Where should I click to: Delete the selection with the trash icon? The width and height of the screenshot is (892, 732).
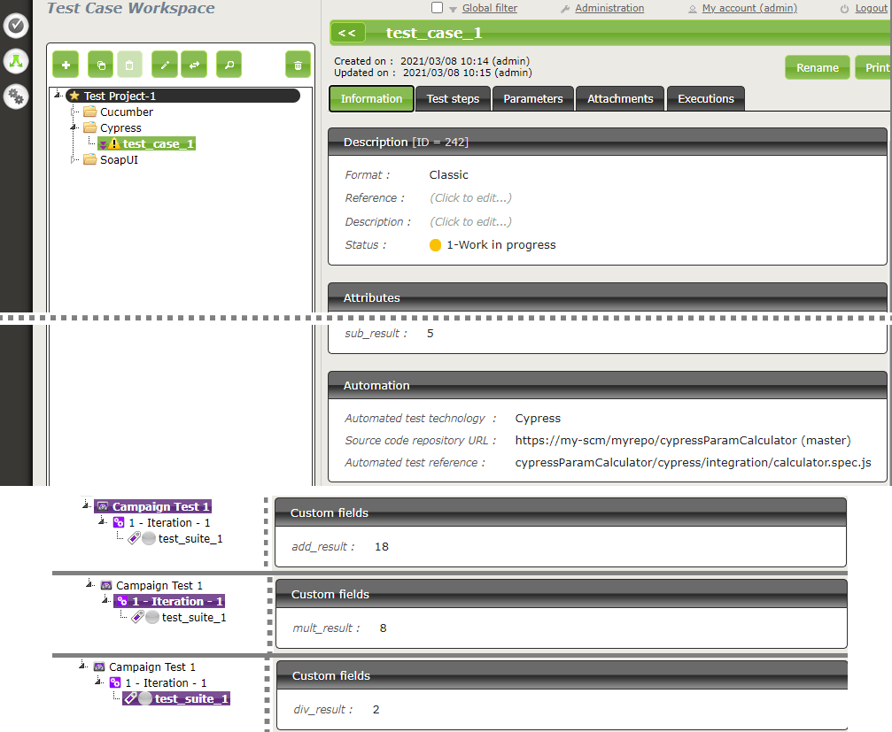(x=298, y=65)
